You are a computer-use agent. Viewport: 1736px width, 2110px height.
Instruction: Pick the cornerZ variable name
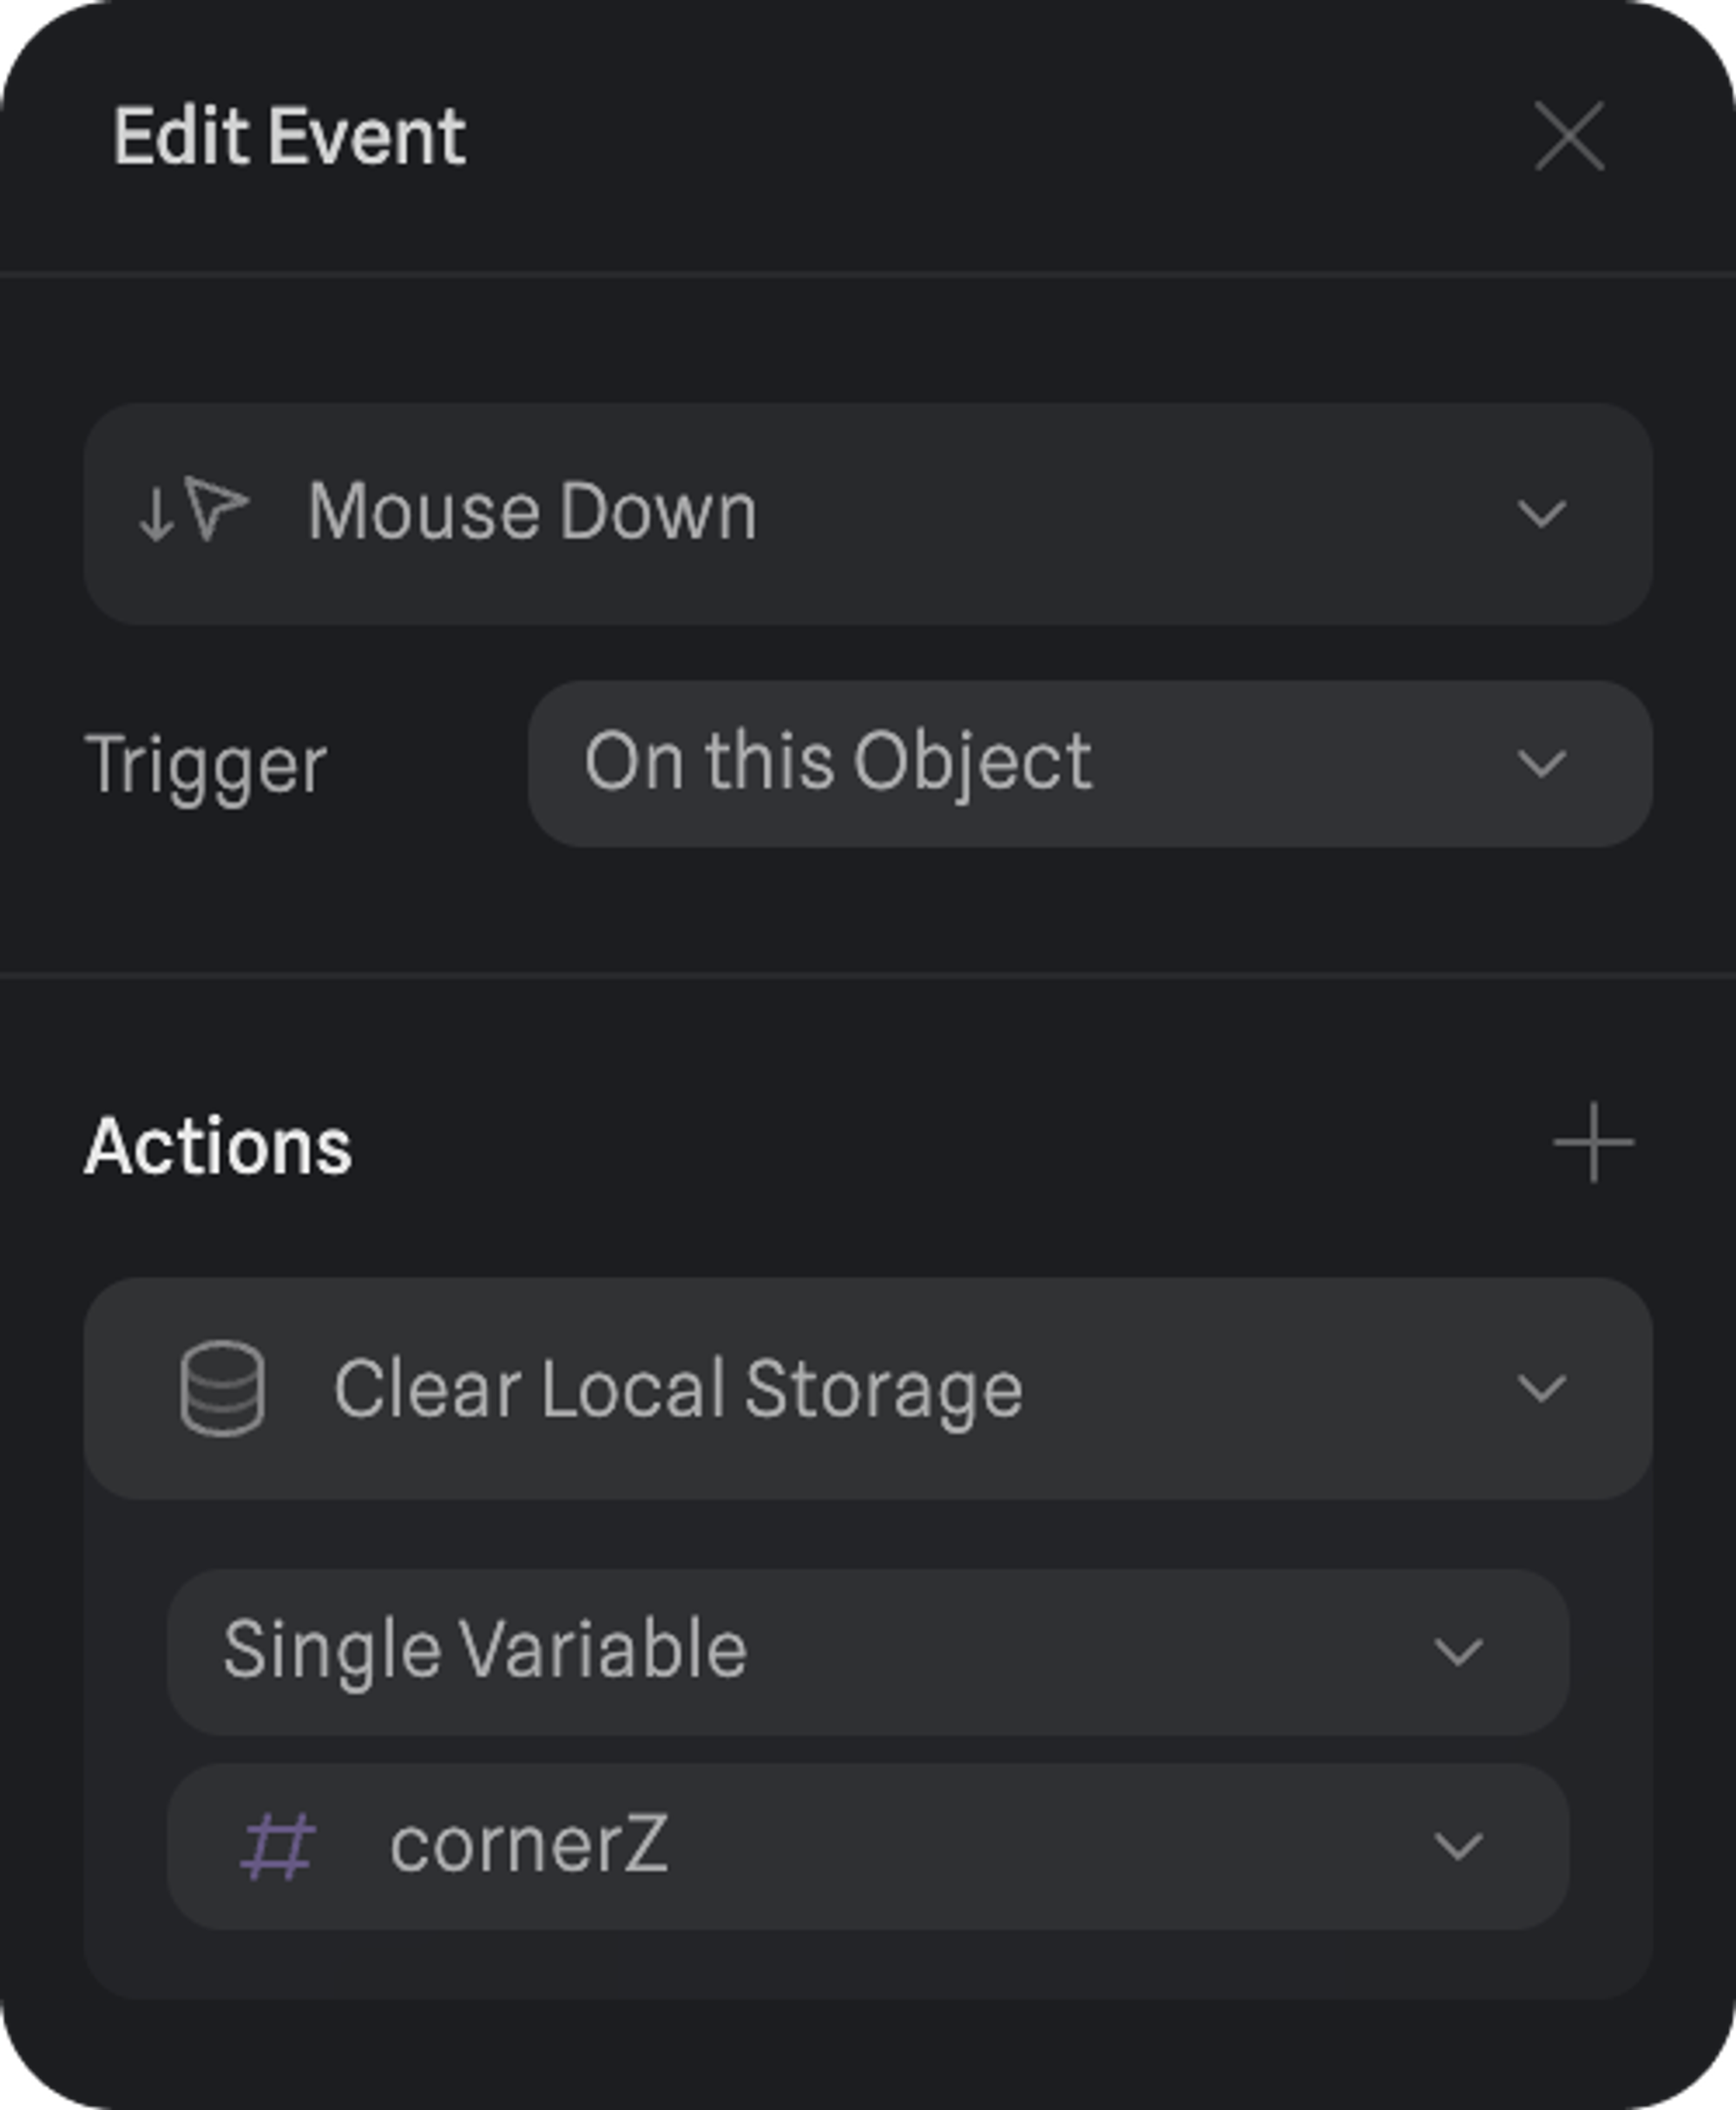pos(528,1845)
